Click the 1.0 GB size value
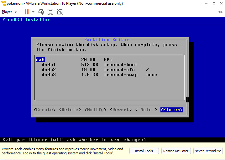 coord(90,75)
